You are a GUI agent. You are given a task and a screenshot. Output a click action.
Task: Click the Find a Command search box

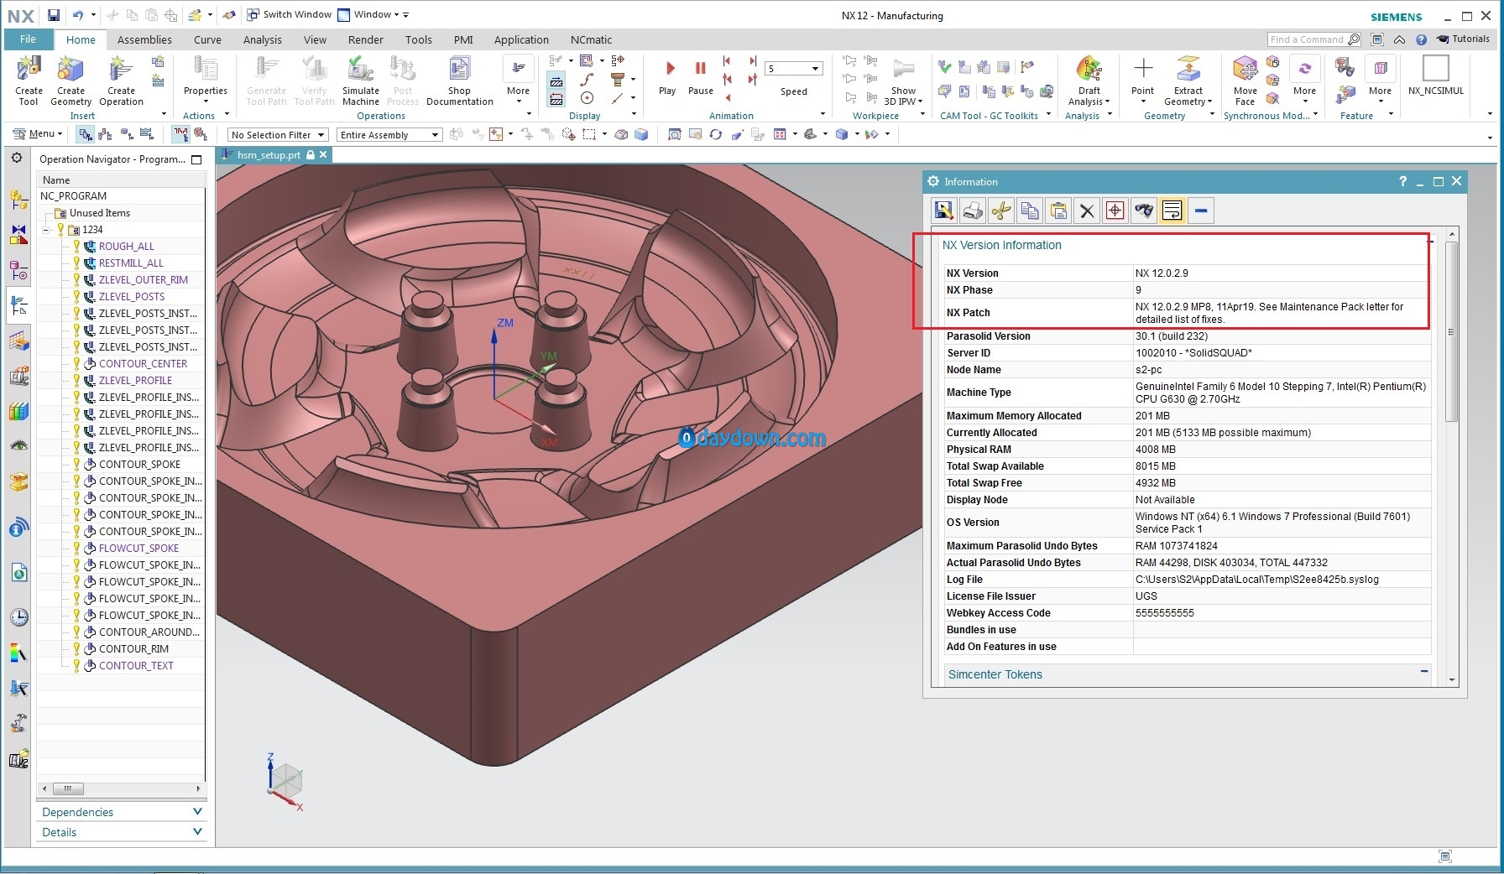[x=1313, y=39]
